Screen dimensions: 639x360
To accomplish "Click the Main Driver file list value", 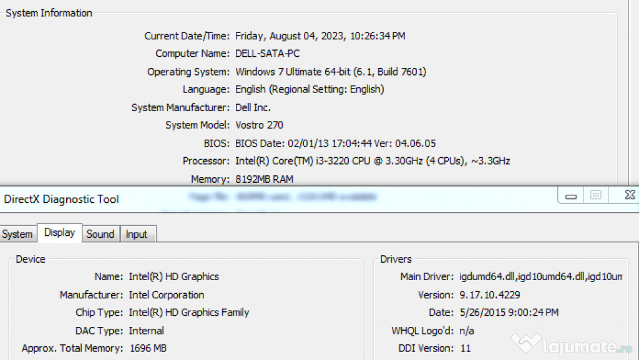I will [540, 276].
